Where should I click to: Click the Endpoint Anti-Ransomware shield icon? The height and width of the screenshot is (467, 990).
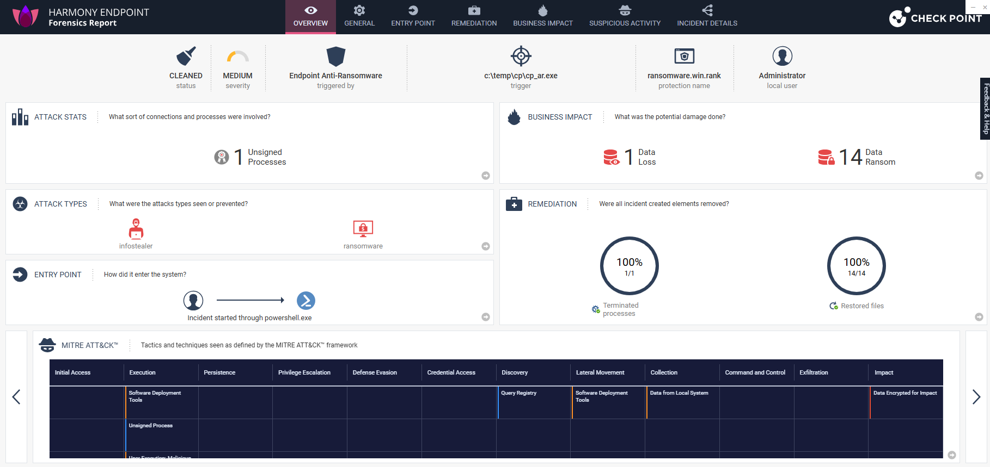[x=335, y=56]
